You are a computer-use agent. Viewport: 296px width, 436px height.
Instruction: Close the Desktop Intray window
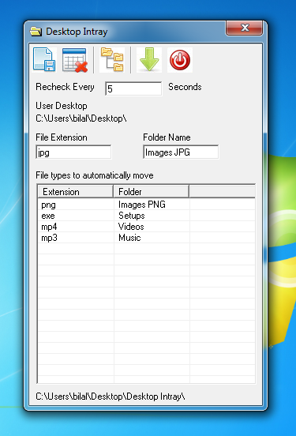tap(245, 28)
